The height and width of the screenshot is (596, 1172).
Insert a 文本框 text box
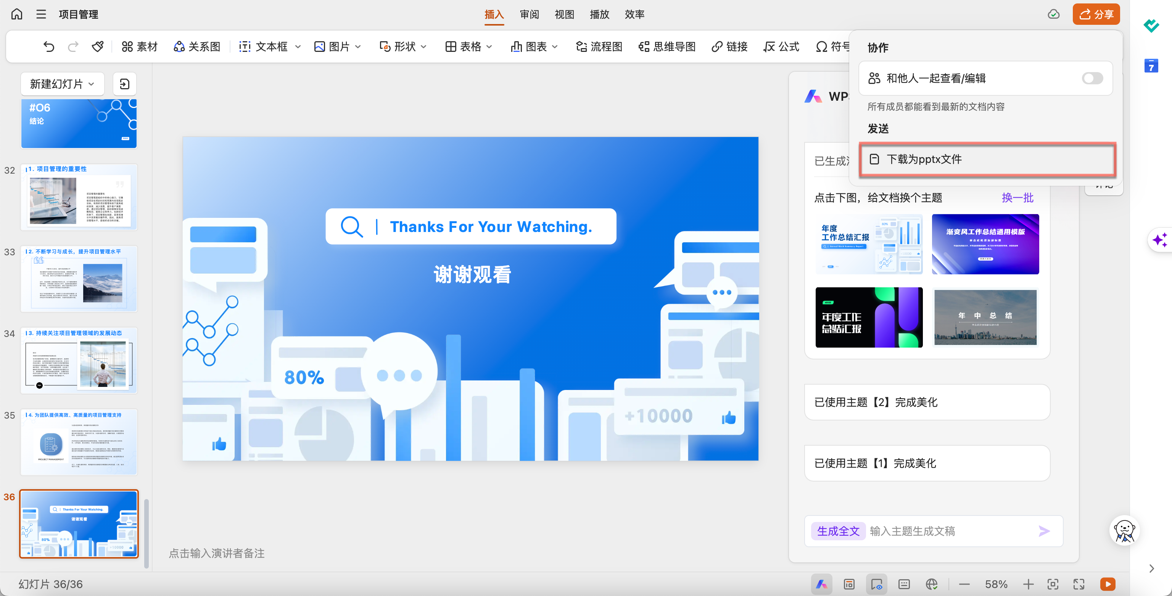263,47
